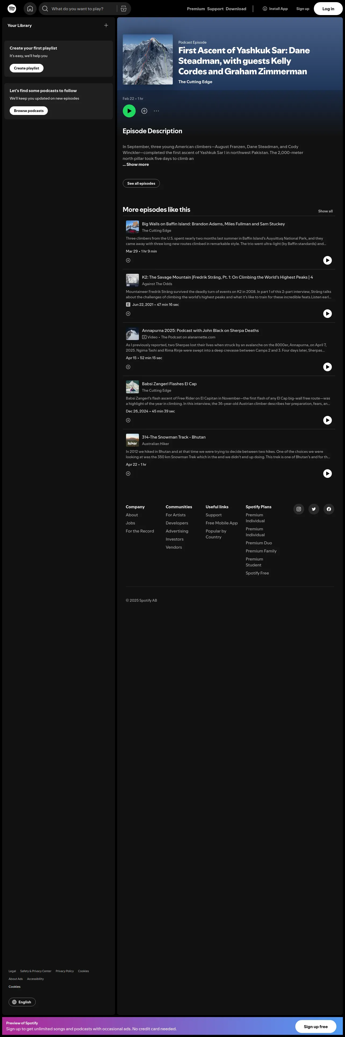The height and width of the screenshot is (1037, 345).
Task: Open the Safety & Privacy Center link
Action: [36, 971]
